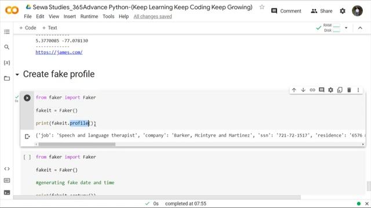The height and width of the screenshot is (208, 371).
Task: Open the RAM and Disk resource indicator
Action: click(x=329, y=28)
